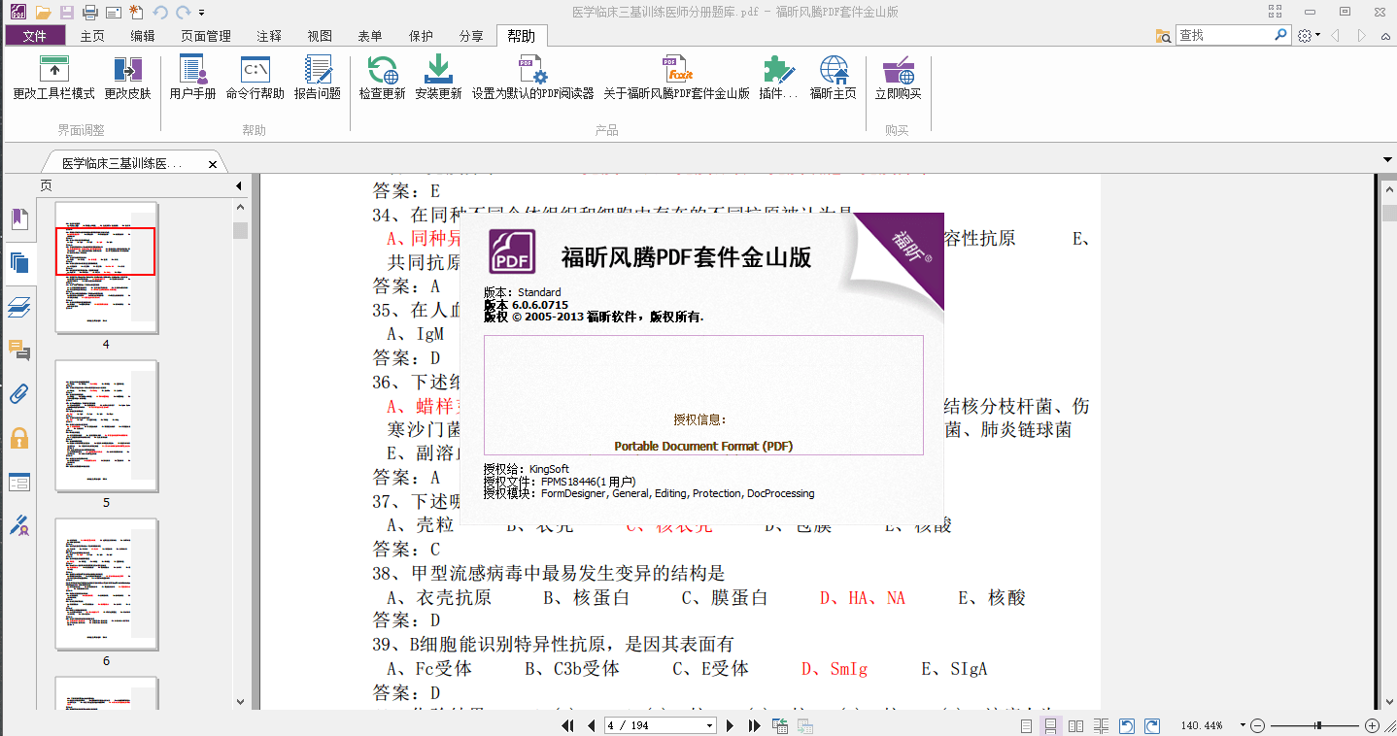This screenshot has height=736, width=1397.
Task: Open the gear settings dropdown near search box
Action: 1308,33
